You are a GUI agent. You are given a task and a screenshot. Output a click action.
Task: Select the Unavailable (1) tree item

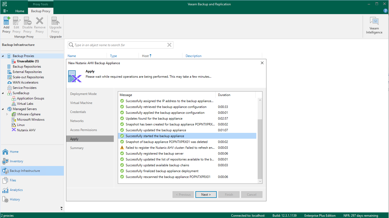tap(28, 61)
